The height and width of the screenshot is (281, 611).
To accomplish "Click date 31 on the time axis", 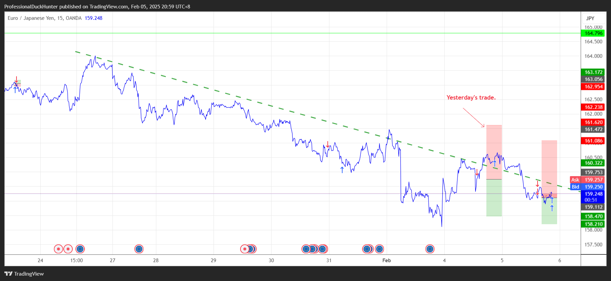I will tap(329, 260).
